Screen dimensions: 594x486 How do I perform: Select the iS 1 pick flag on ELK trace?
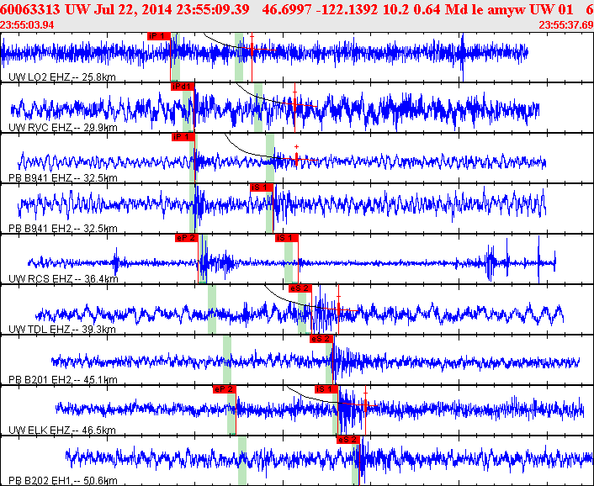(x=326, y=389)
